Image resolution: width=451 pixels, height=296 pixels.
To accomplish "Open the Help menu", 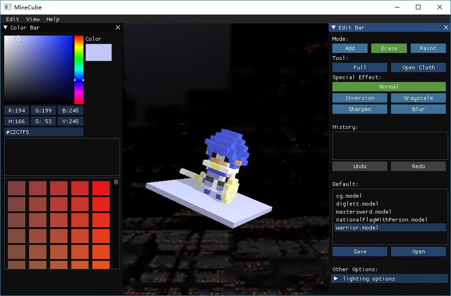I will pos(53,19).
